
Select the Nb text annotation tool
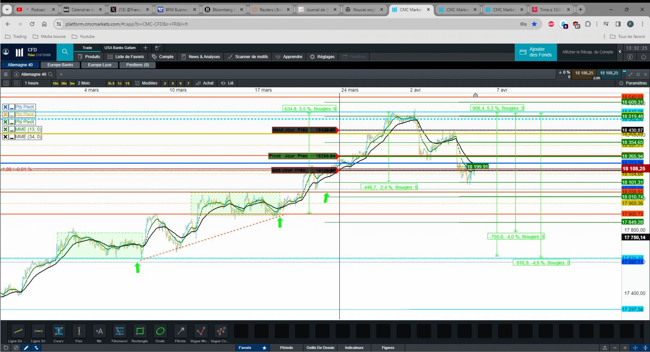99,331
